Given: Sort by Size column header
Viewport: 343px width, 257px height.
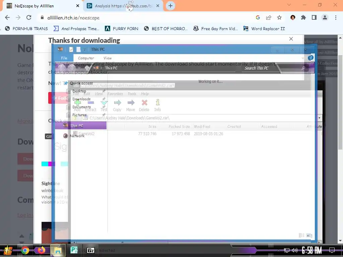Looking at the screenshot, I should 152,126.
